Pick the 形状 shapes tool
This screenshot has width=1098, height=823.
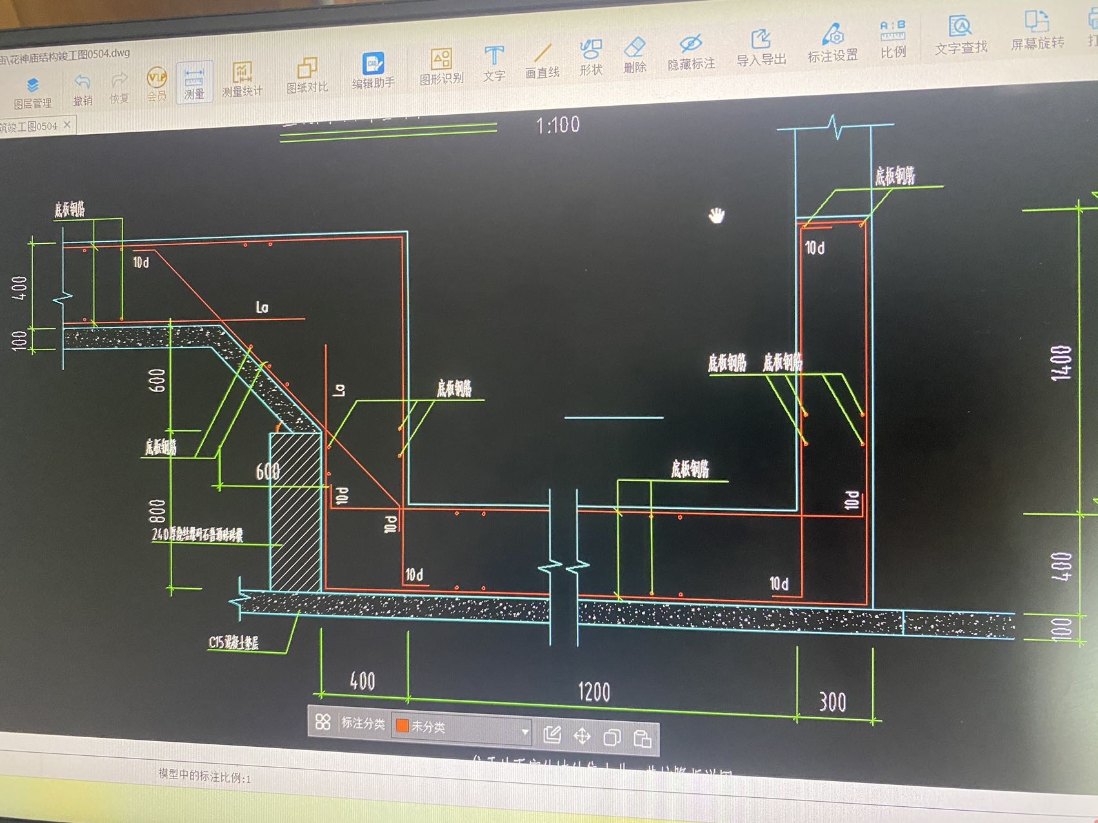pyautogui.click(x=591, y=57)
